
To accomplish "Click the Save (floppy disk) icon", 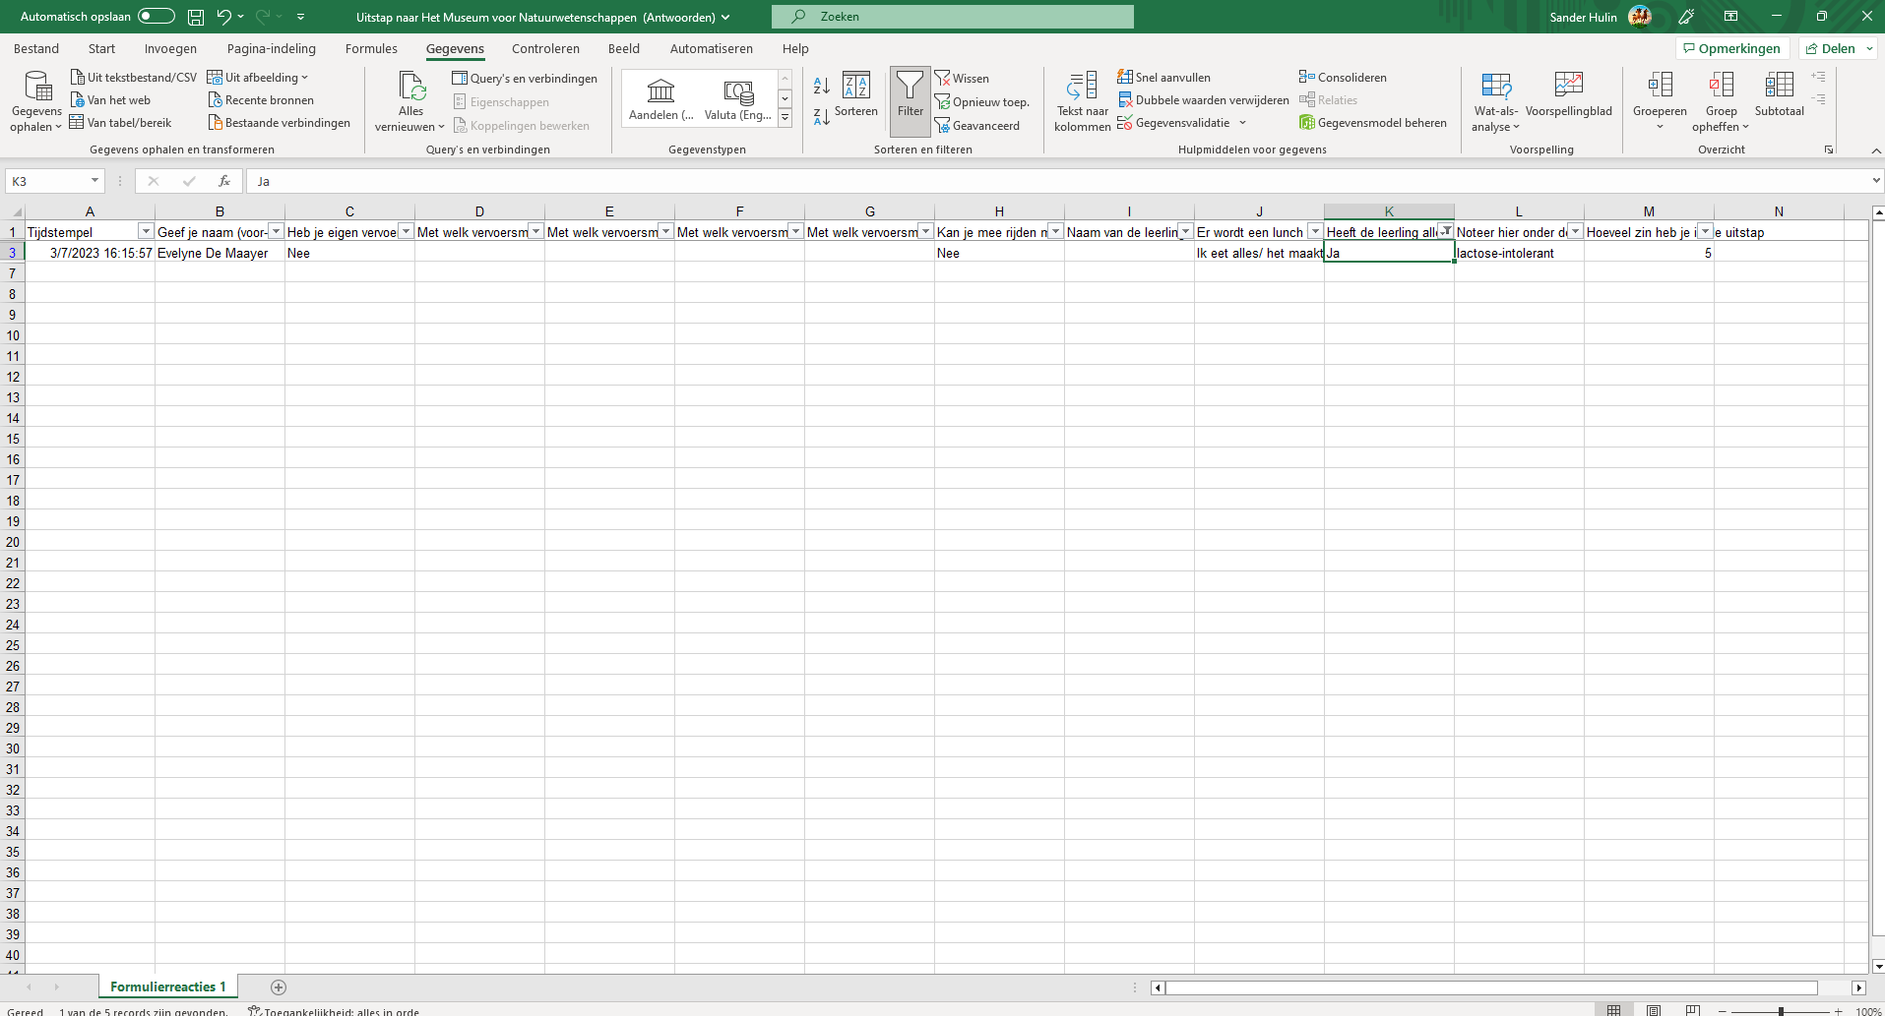I will click(196, 17).
